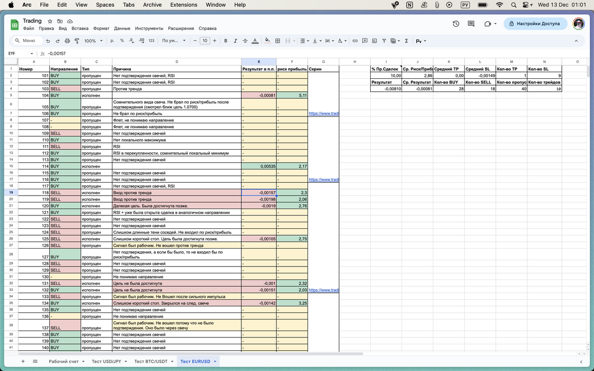The height and width of the screenshot is (371, 594).
Task: Format as currency with the р. button
Action: pos(112,41)
